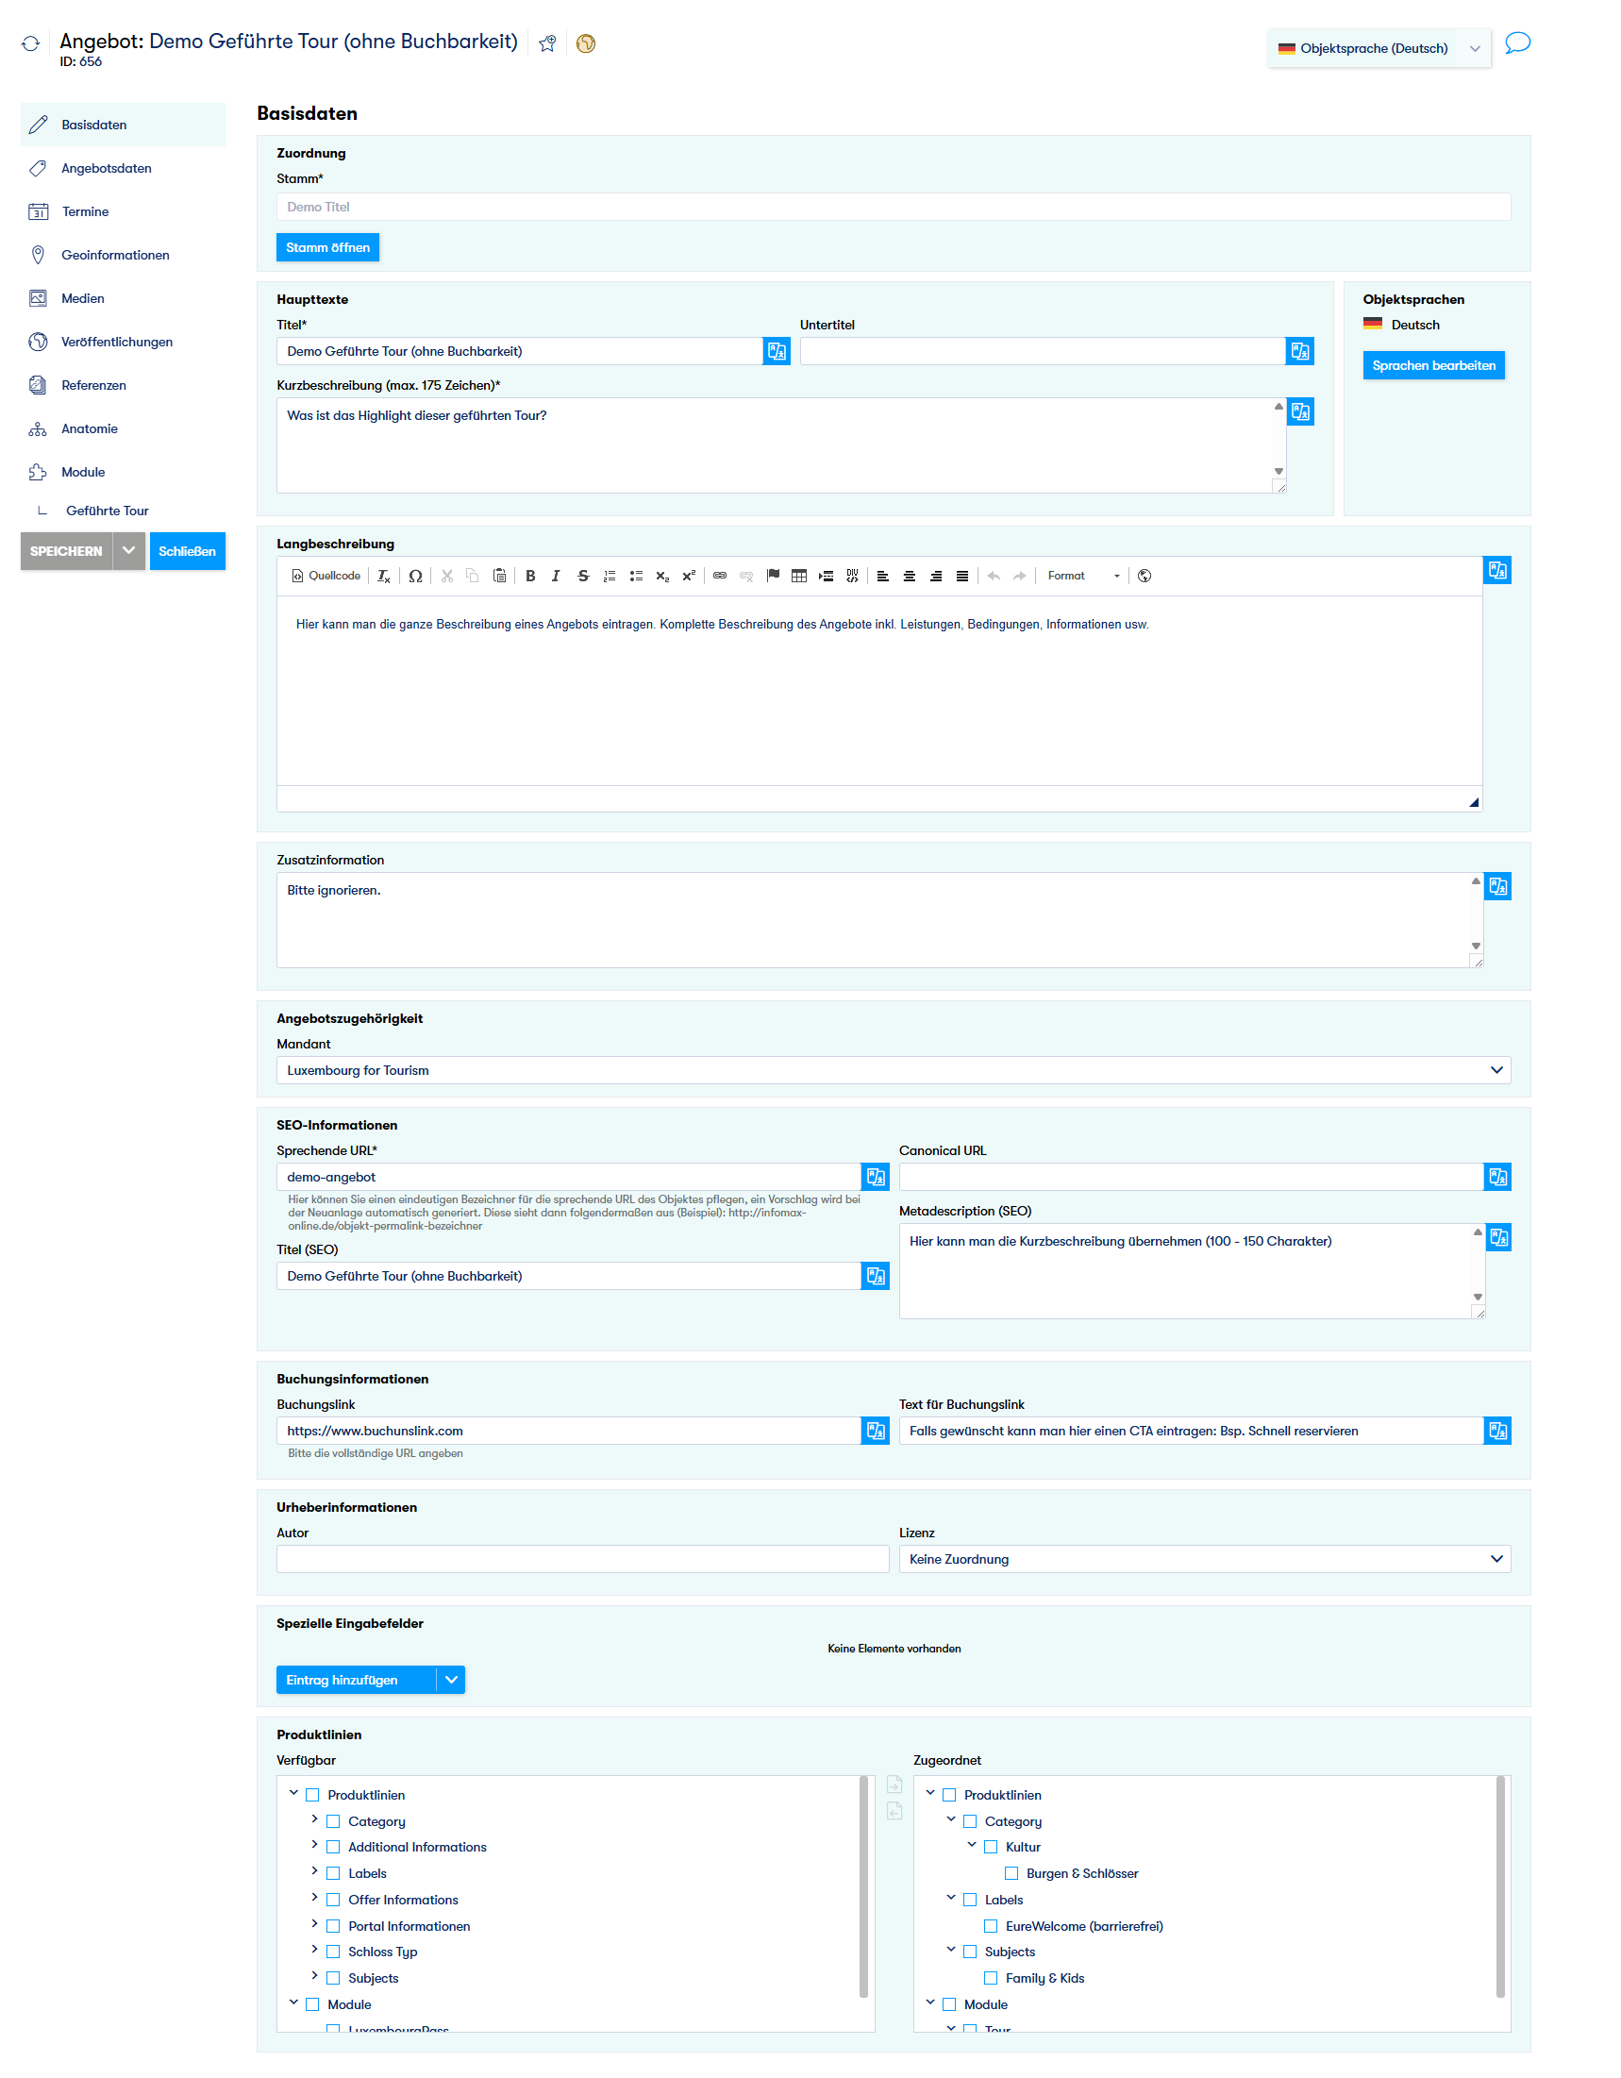Viewport: 1621px width, 2078px height.
Task: Check Schloss Typ checkbox
Action: (x=333, y=1952)
